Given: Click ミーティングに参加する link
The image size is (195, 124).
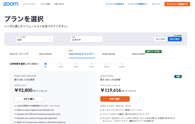Looking at the screenshot, I should click(x=115, y=4).
